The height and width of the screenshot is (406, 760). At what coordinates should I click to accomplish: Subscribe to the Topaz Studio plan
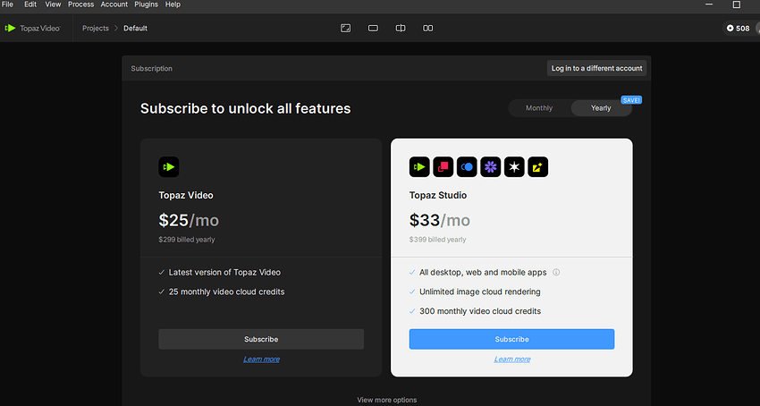pos(511,339)
